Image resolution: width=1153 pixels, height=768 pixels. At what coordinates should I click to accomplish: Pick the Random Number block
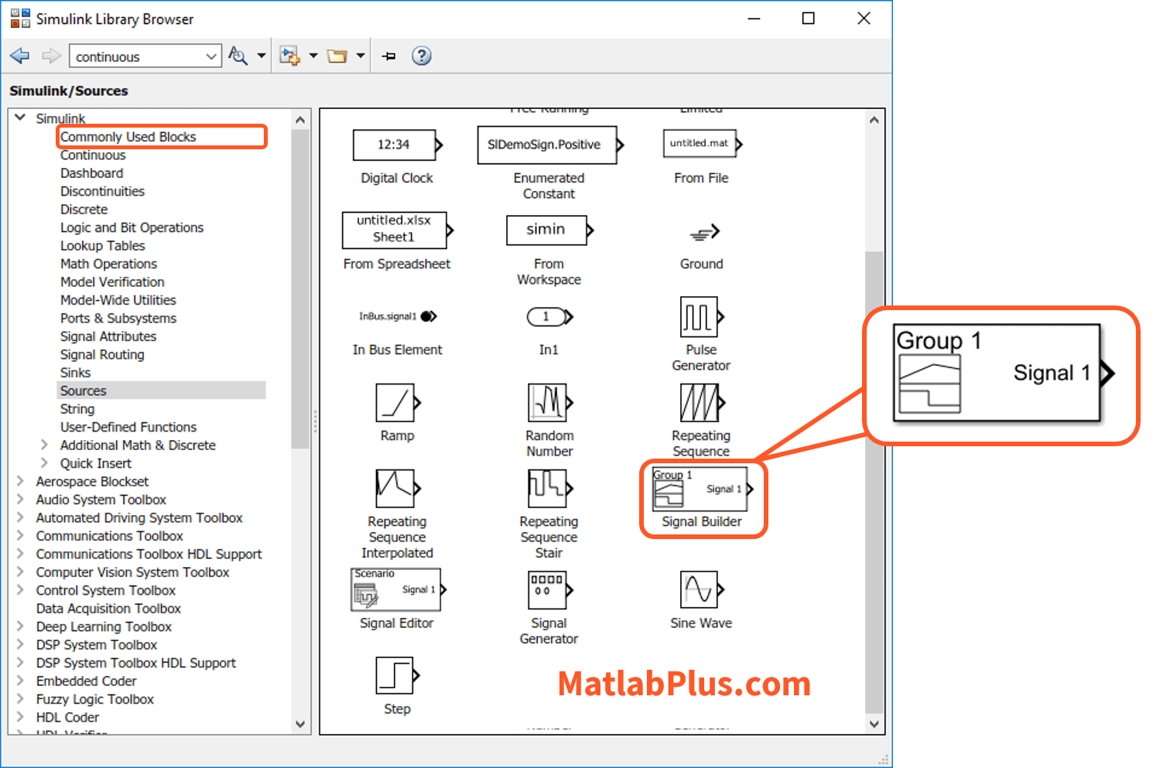pyautogui.click(x=549, y=403)
